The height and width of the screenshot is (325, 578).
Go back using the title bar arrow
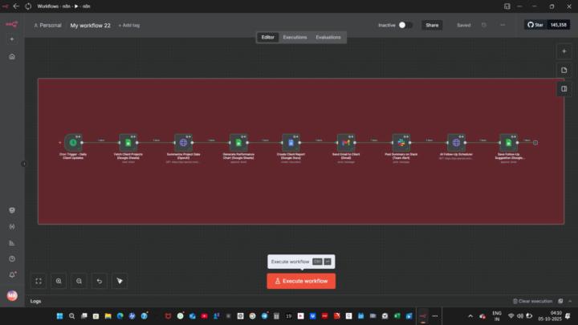[16, 6]
